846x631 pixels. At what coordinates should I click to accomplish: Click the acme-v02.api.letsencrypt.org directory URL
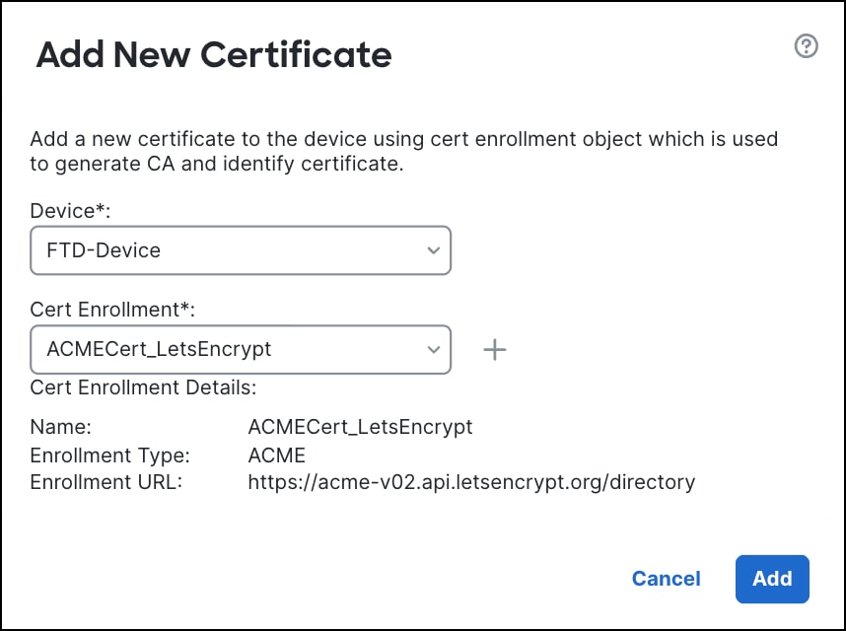(x=471, y=482)
